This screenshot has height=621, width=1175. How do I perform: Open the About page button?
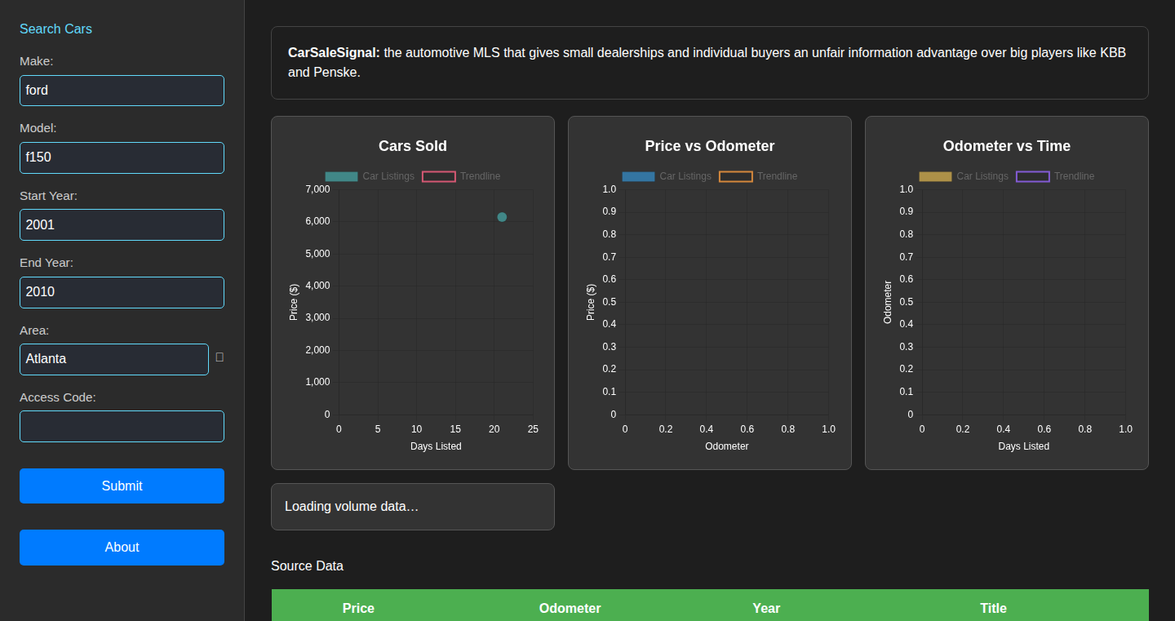coord(122,547)
